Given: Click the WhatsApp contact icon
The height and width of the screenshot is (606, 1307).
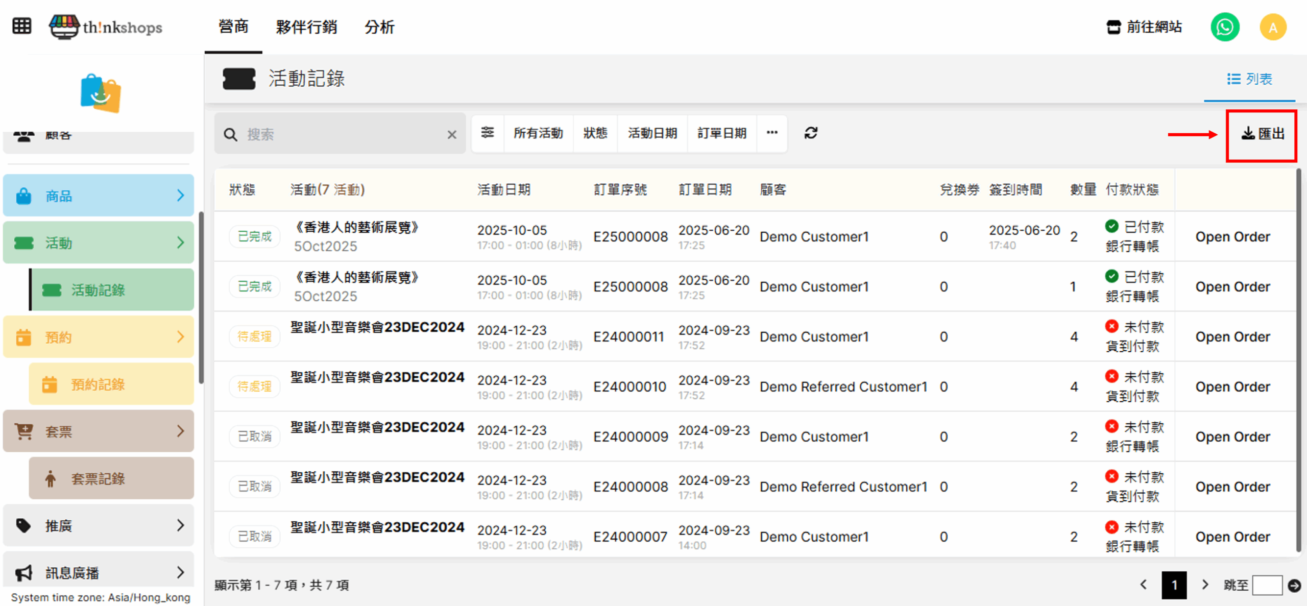Looking at the screenshot, I should [x=1224, y=27].
